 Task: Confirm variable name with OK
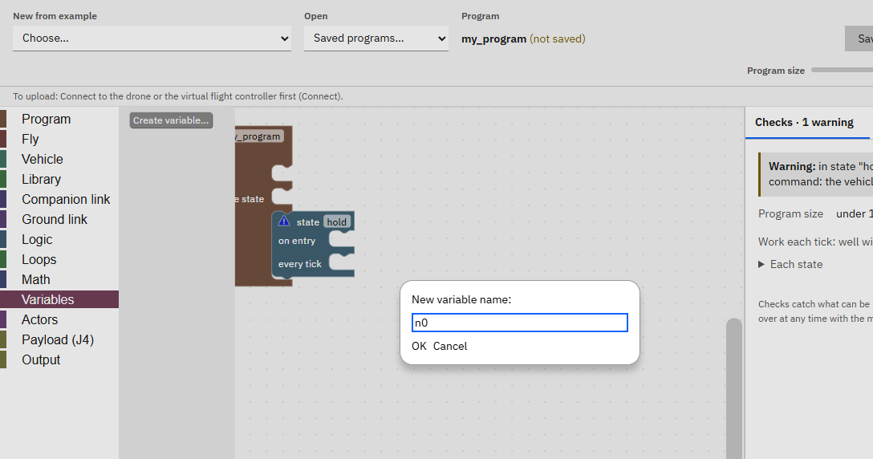(419, 346)
